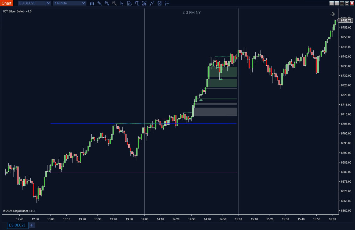Image resolution: width=355 pixels, height=230 pixels.
Task: Click the ES DEC25 instrument selector field
Action: (32, 3)
